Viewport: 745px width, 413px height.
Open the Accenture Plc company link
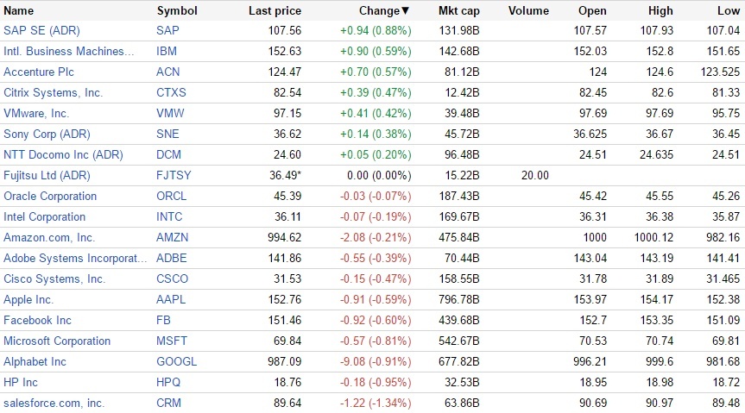pos(41,72)
